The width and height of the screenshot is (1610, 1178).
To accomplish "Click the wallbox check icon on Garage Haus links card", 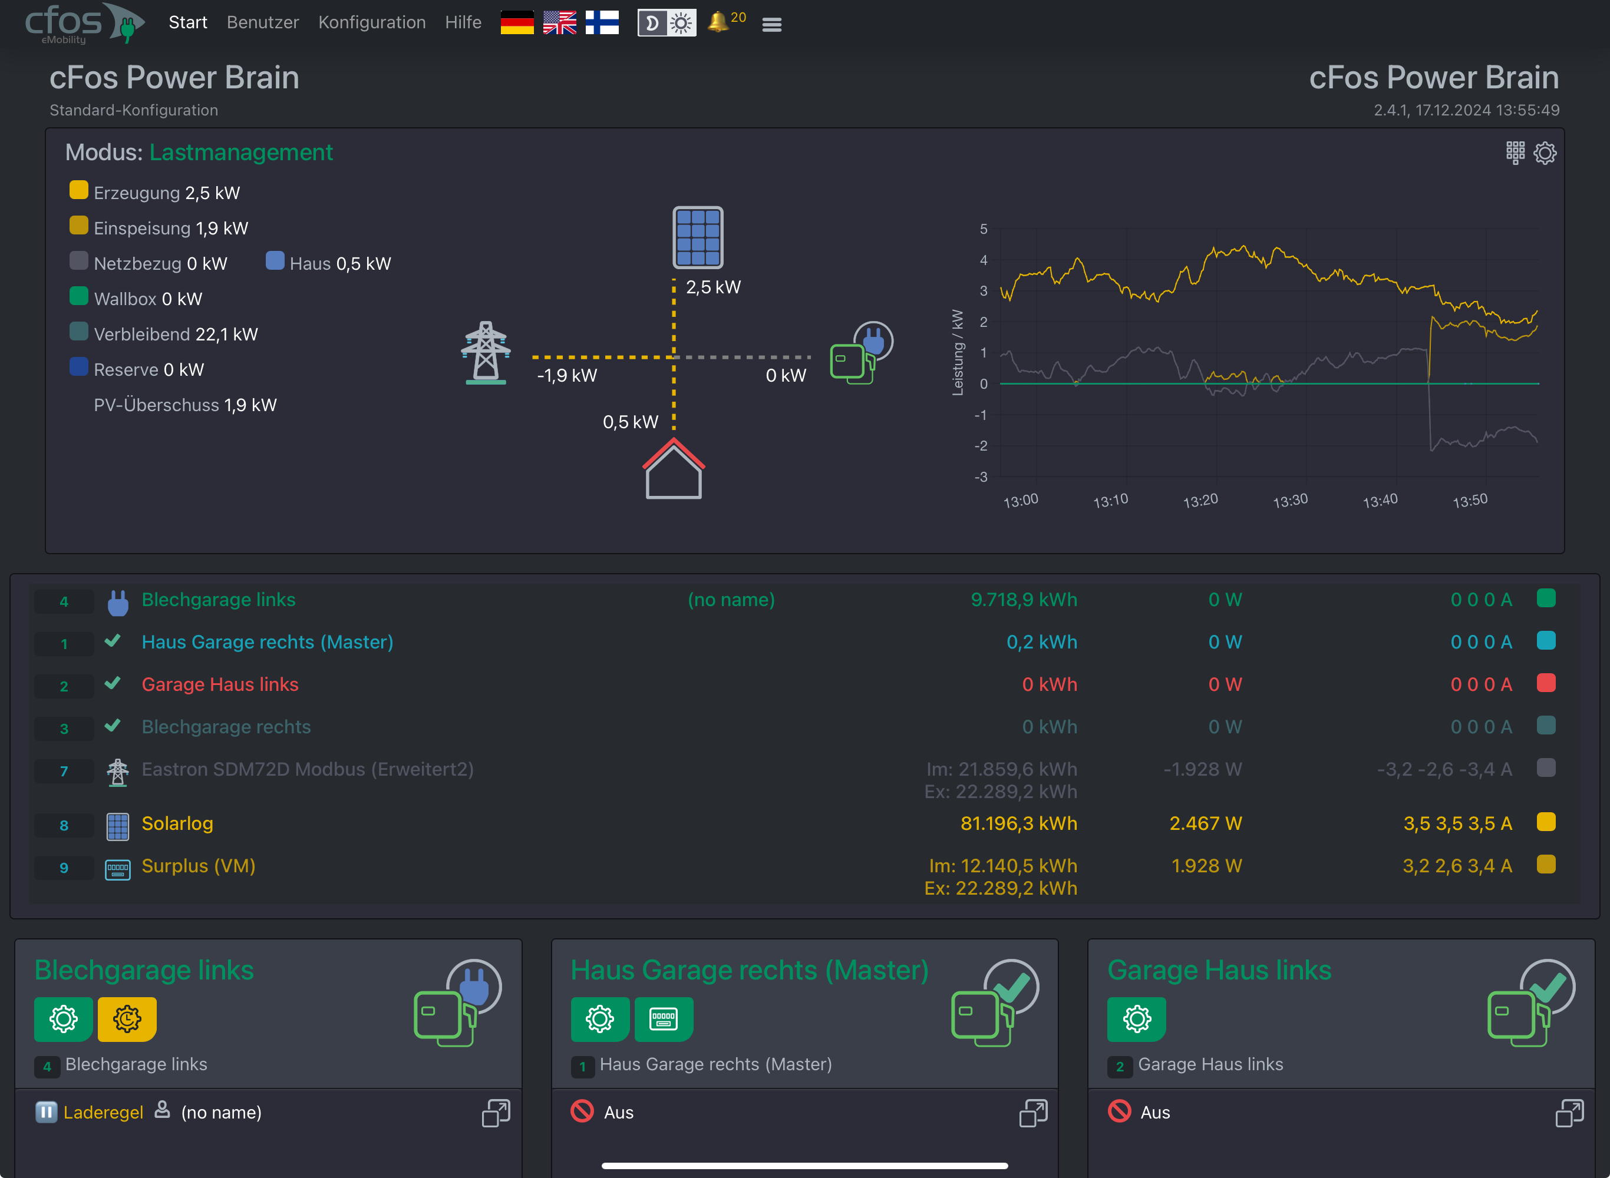I will point(1532,1002).
